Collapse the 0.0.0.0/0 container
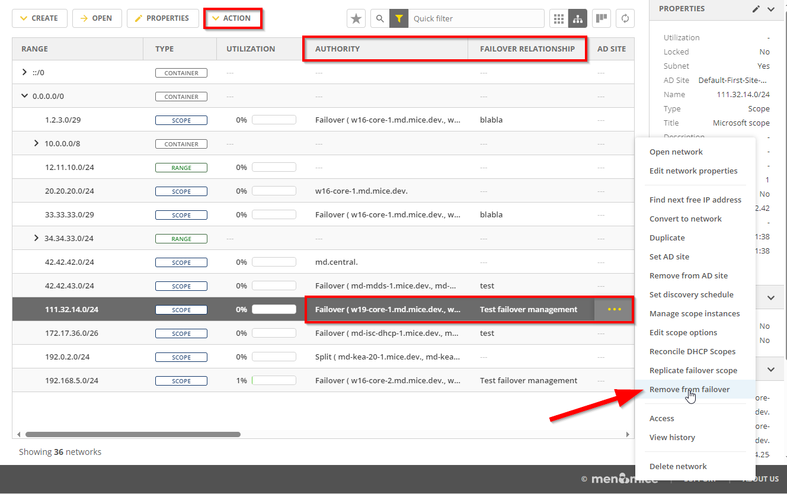Image resolution: width=787 pixels, height=494 pixels. click(x=24, y=96)
